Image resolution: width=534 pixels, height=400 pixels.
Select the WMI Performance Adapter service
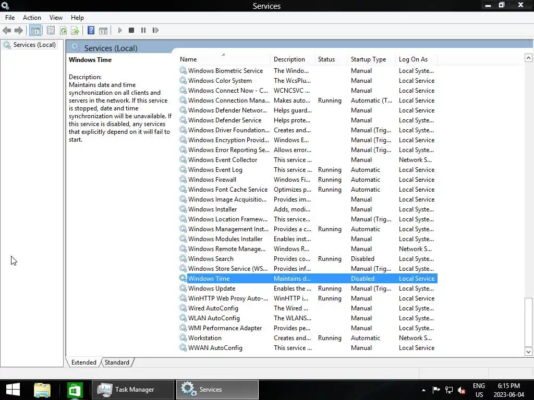(x=308, y=328)
